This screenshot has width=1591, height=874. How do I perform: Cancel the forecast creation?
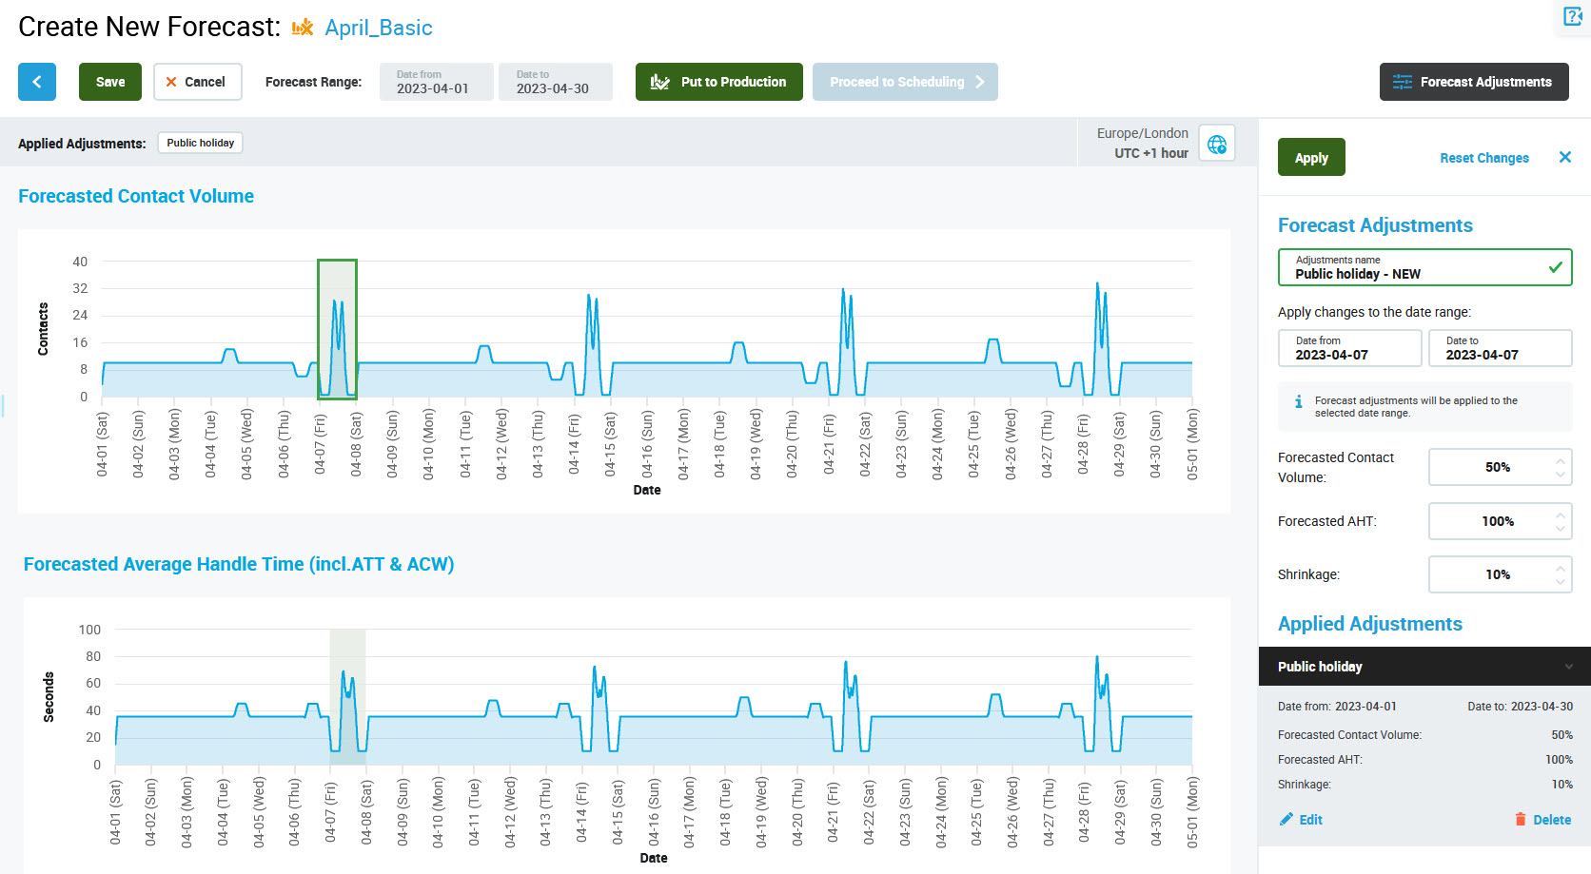[x=197, y=82]
